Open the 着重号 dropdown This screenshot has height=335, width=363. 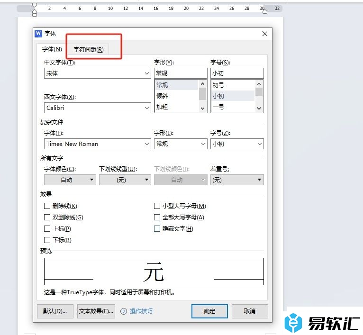coord(237,180)
